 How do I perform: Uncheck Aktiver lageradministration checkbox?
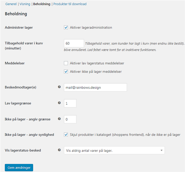coord(66,27)
